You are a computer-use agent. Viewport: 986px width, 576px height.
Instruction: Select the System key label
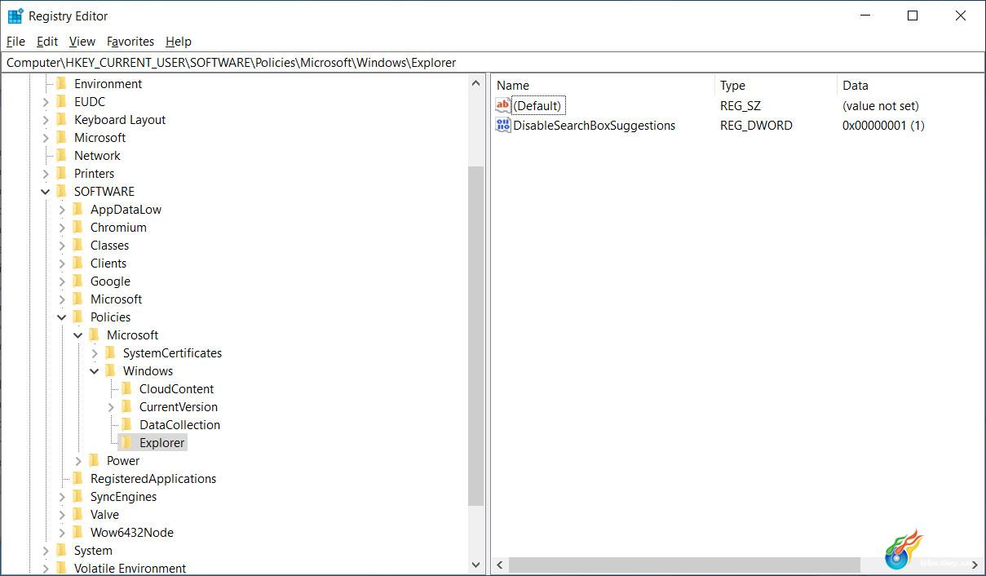(x=93, y=550)
